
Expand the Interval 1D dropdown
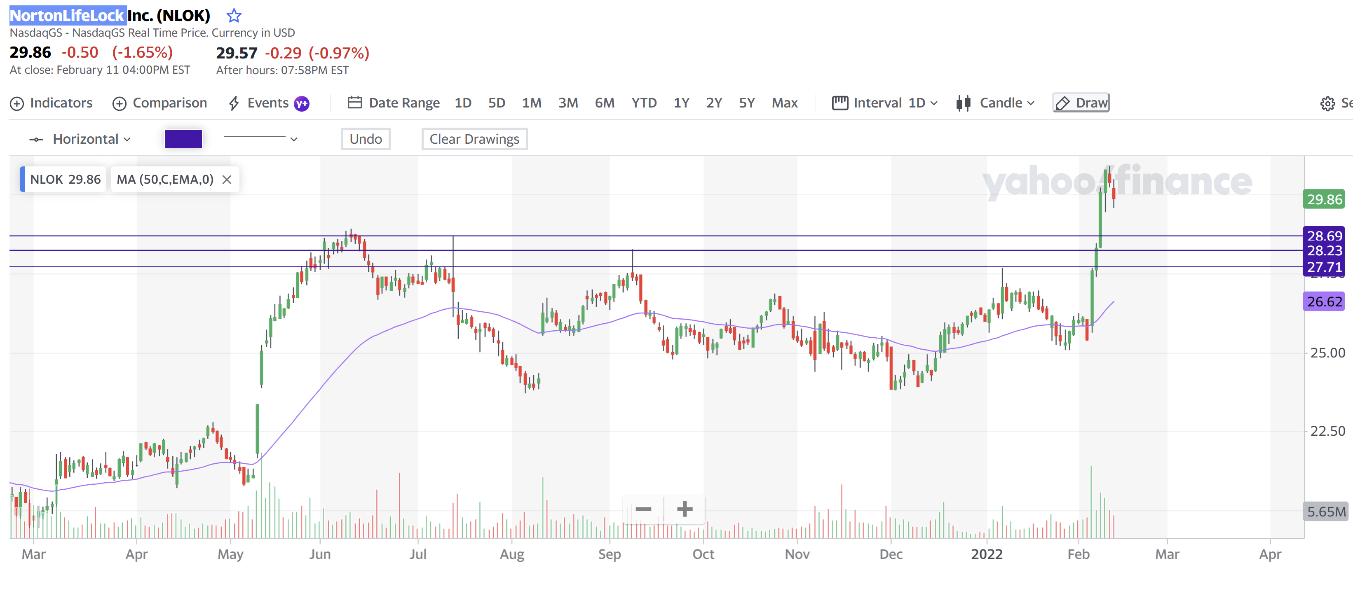pyautogui.click(x=885, y=103)
